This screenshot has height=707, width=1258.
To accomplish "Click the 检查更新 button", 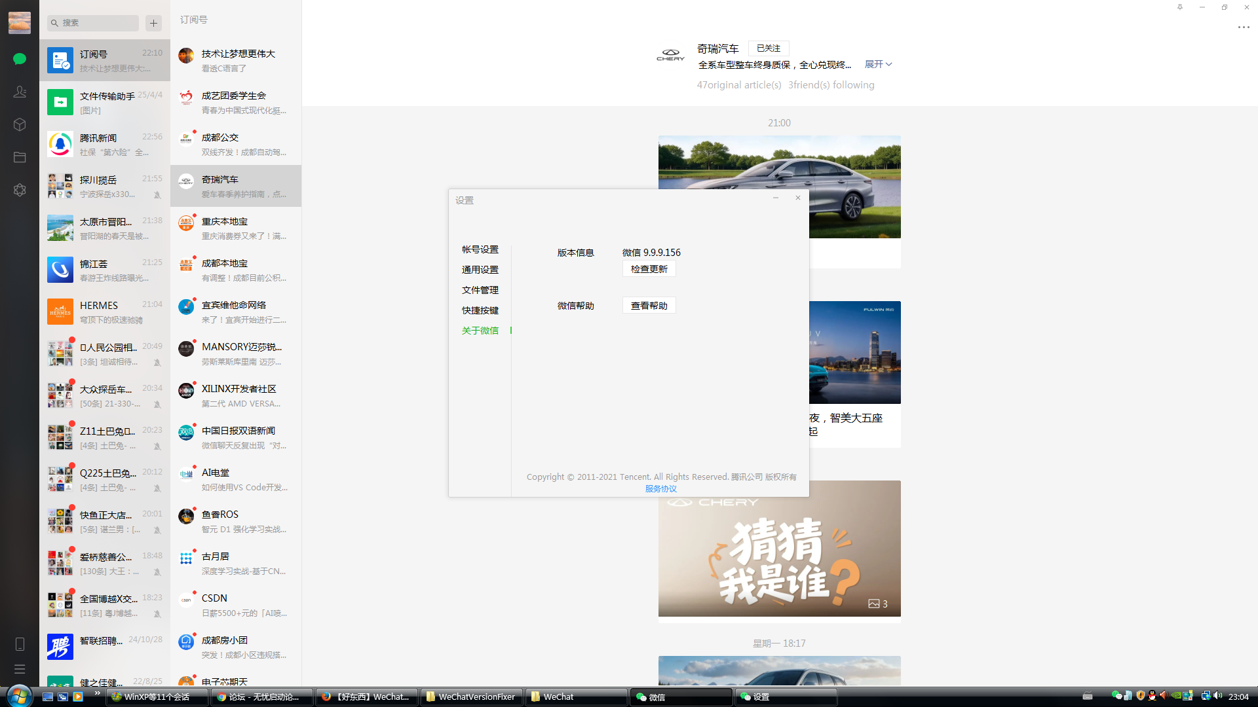I will tap(649, 269).
